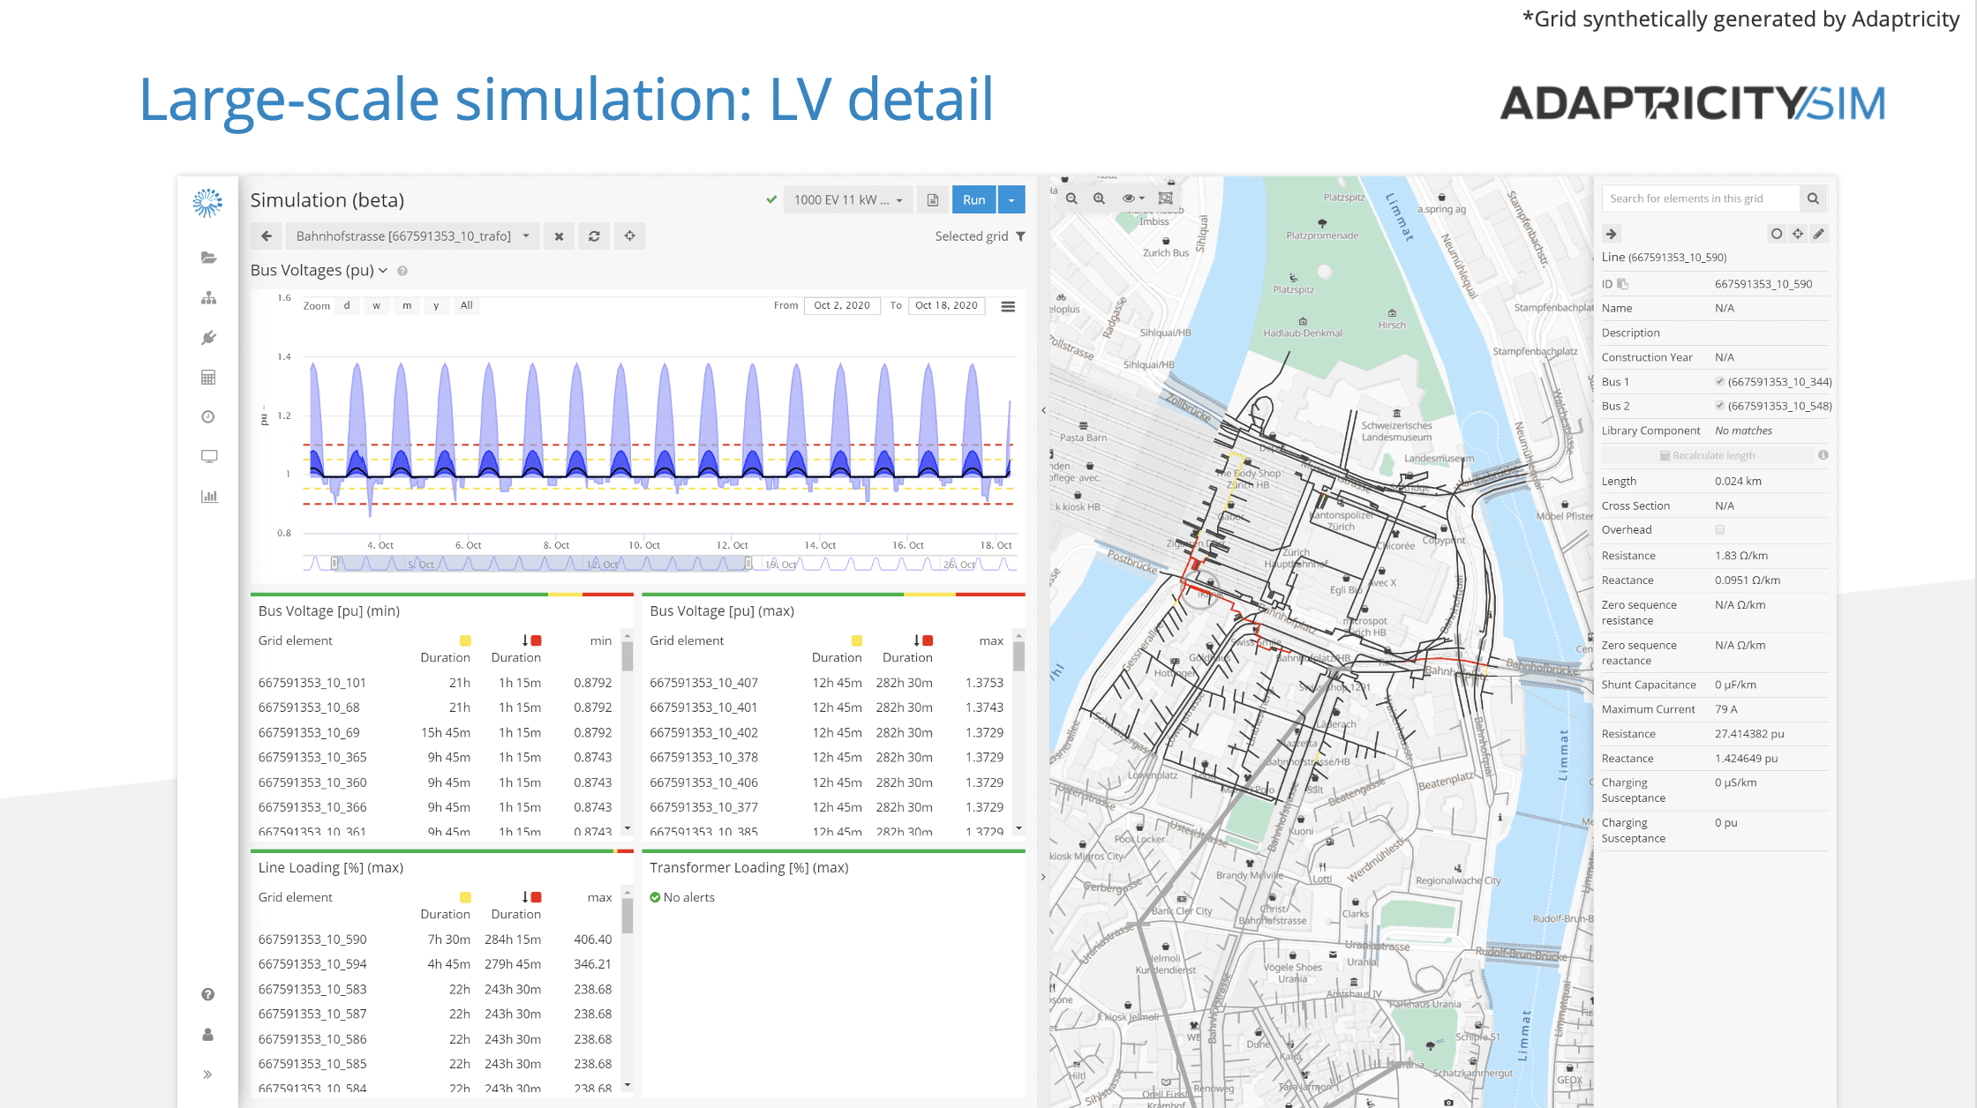Clear the grid selection with the X button

pyautogui.click(x=559, y=236)
